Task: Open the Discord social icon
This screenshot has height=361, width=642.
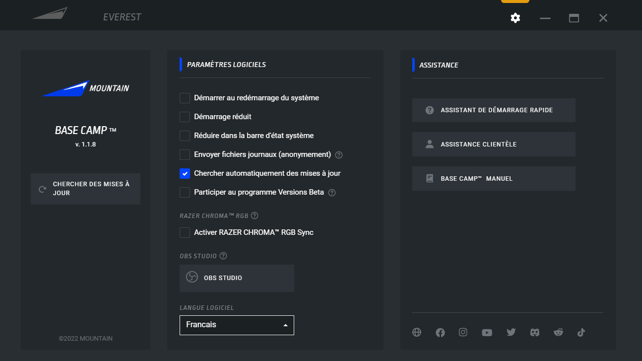Action: coord(535,333)
